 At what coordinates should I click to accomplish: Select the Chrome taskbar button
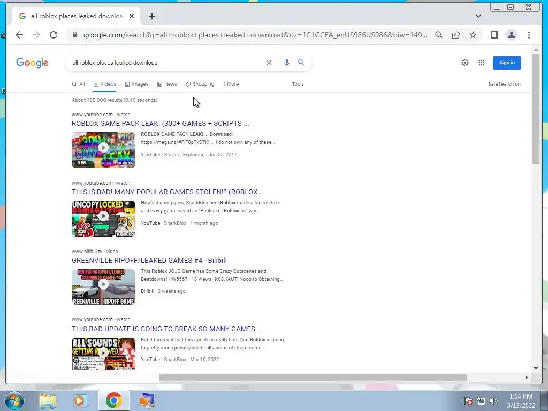pos(113,400)
